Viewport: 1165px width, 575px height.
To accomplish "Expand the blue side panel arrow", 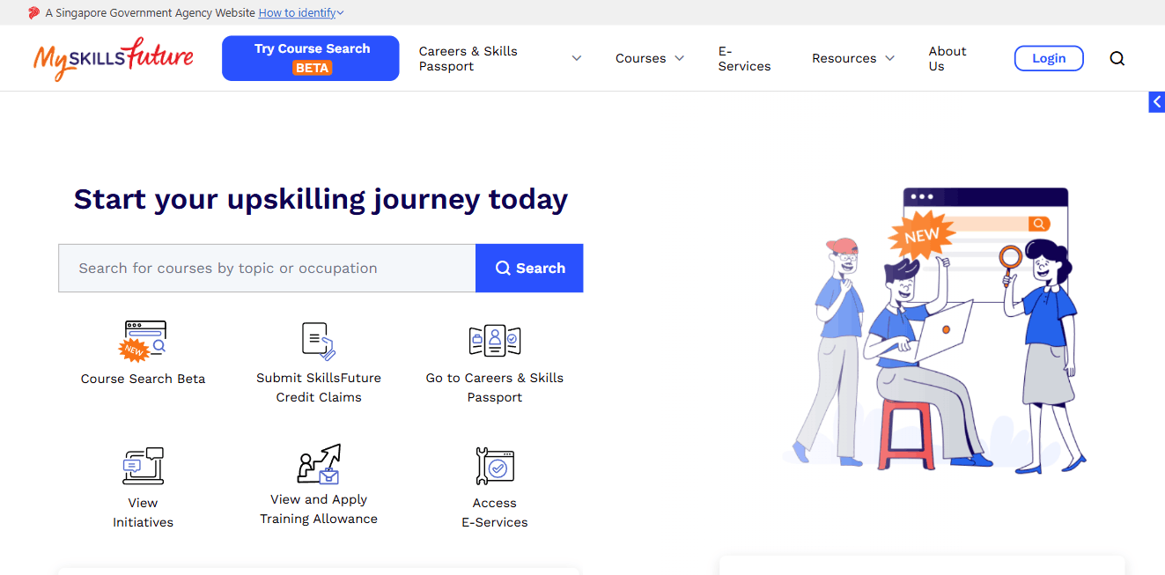I will click(x=1156, y=102).
